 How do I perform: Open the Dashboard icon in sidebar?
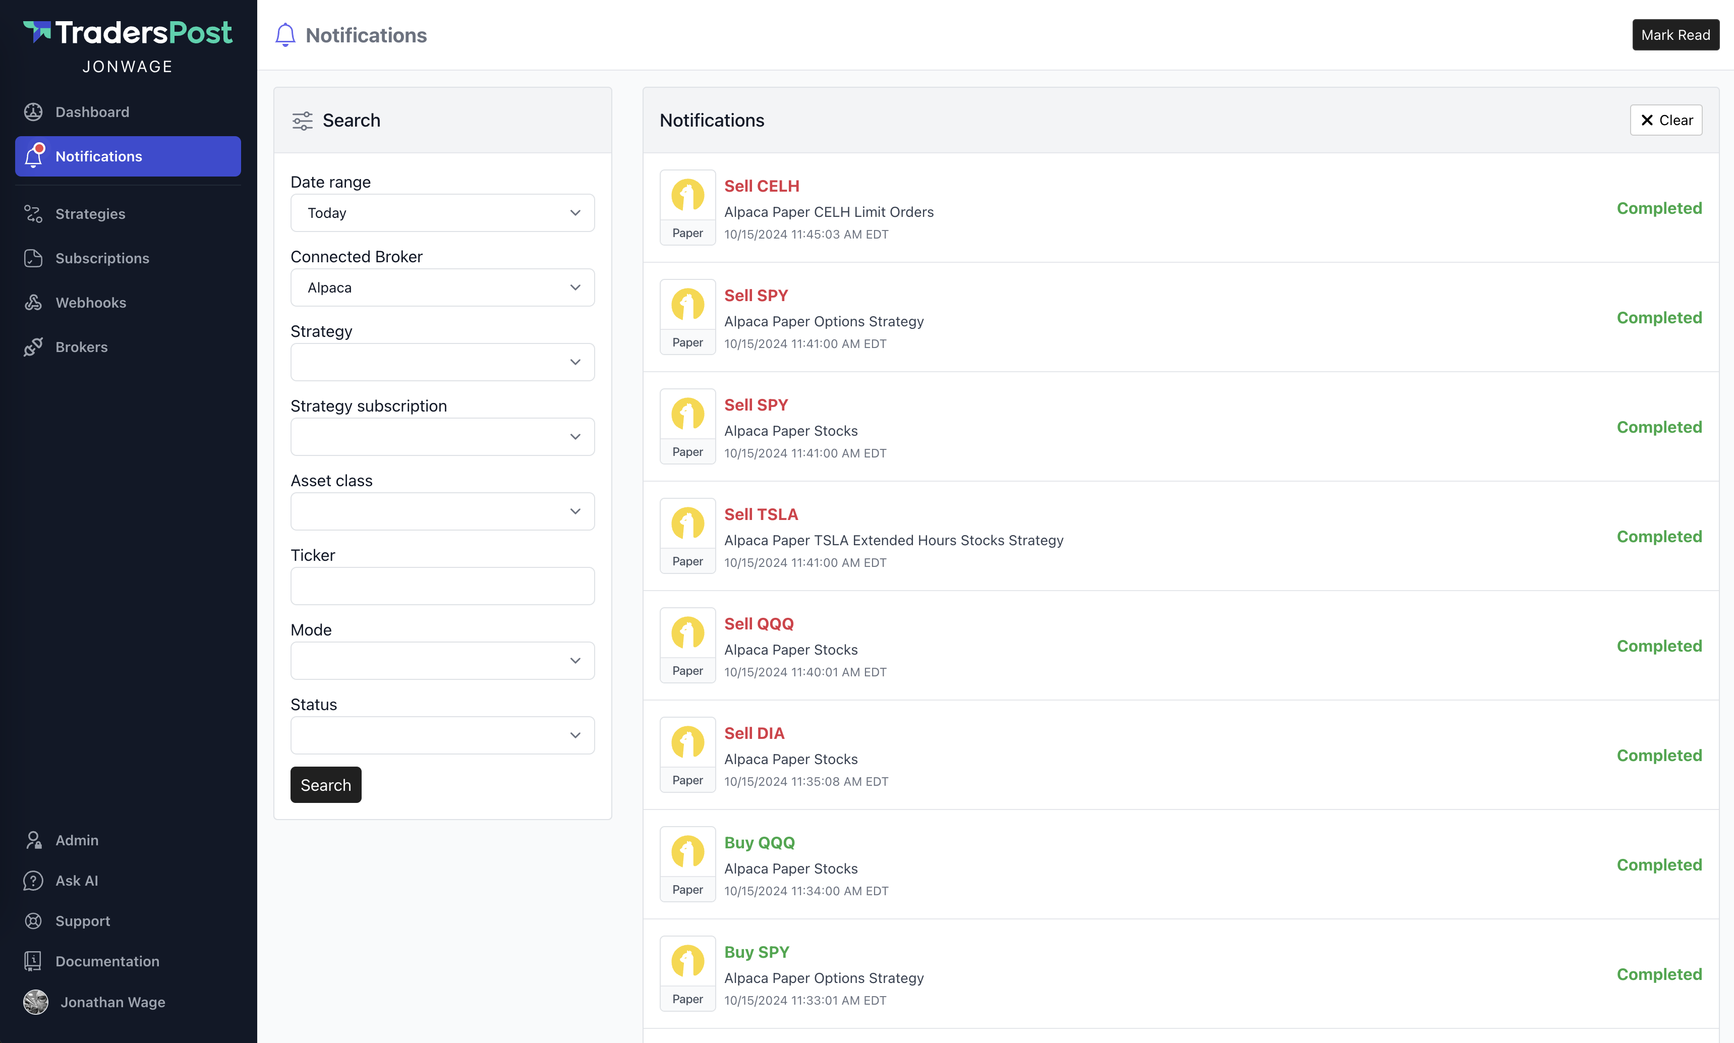coord(33,112)
